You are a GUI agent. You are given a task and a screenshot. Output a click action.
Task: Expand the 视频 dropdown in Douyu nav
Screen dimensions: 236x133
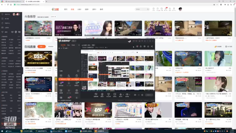coord(87,9)
